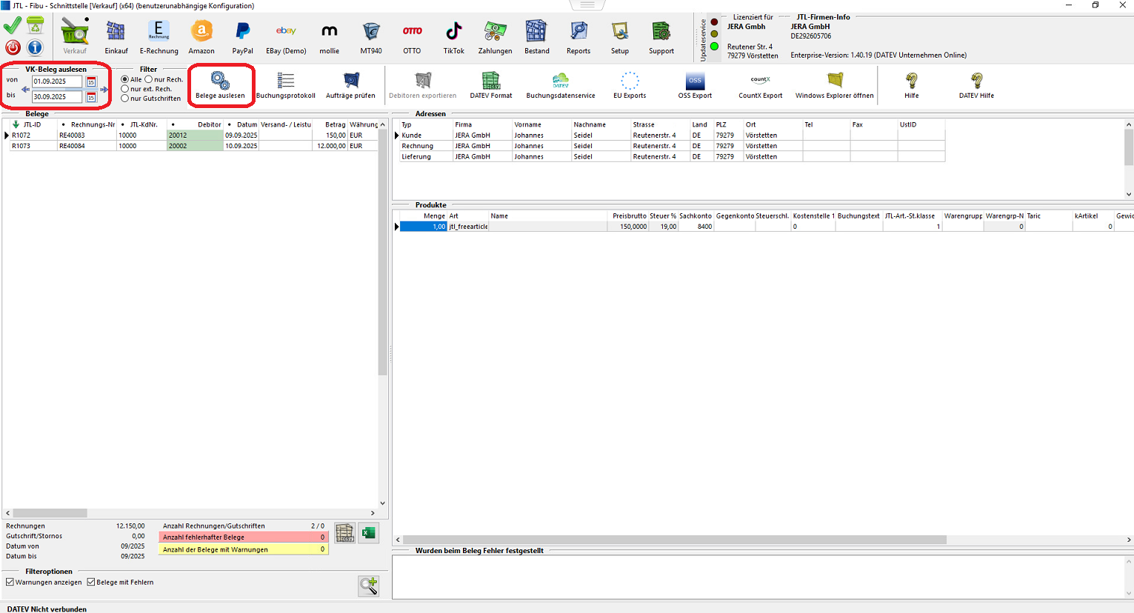Open the Zahlungen module
This screenshot has width=1134, height=613.
[495, 33]
